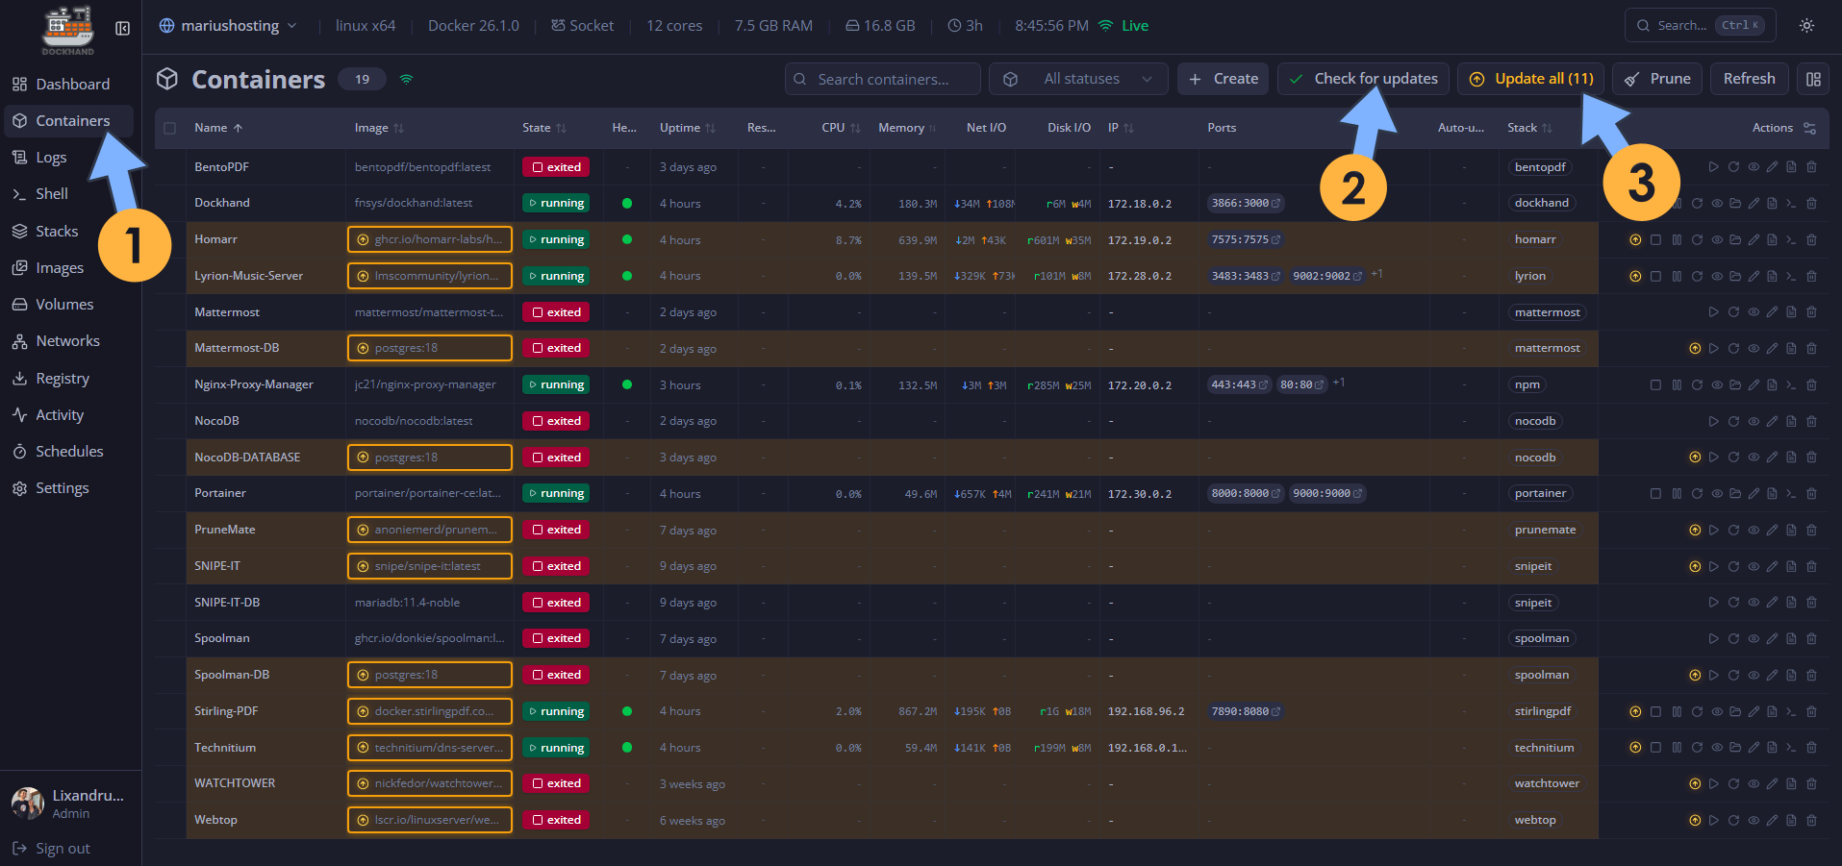
Task: Click the Check for updates button
Action: [1363, 78]
